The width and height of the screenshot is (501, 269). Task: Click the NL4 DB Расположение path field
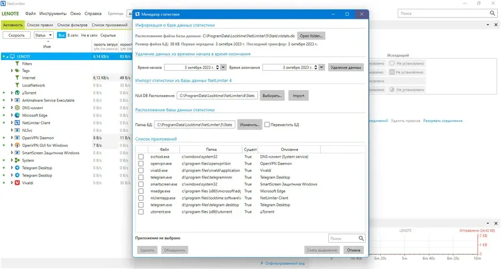tap(217, 96)
